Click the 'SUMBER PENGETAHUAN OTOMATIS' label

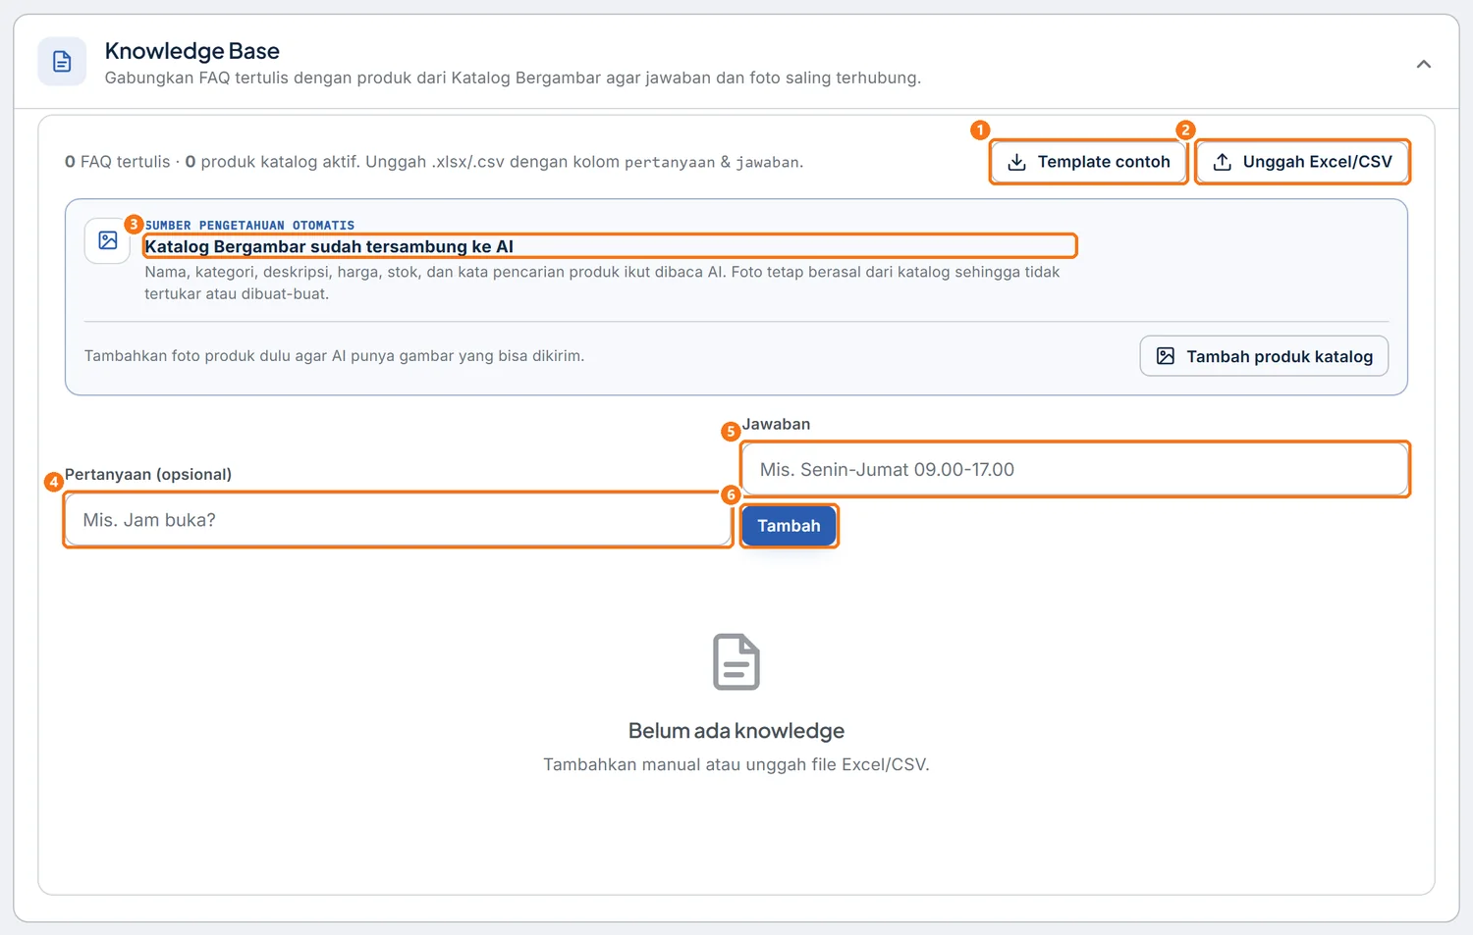249,226
